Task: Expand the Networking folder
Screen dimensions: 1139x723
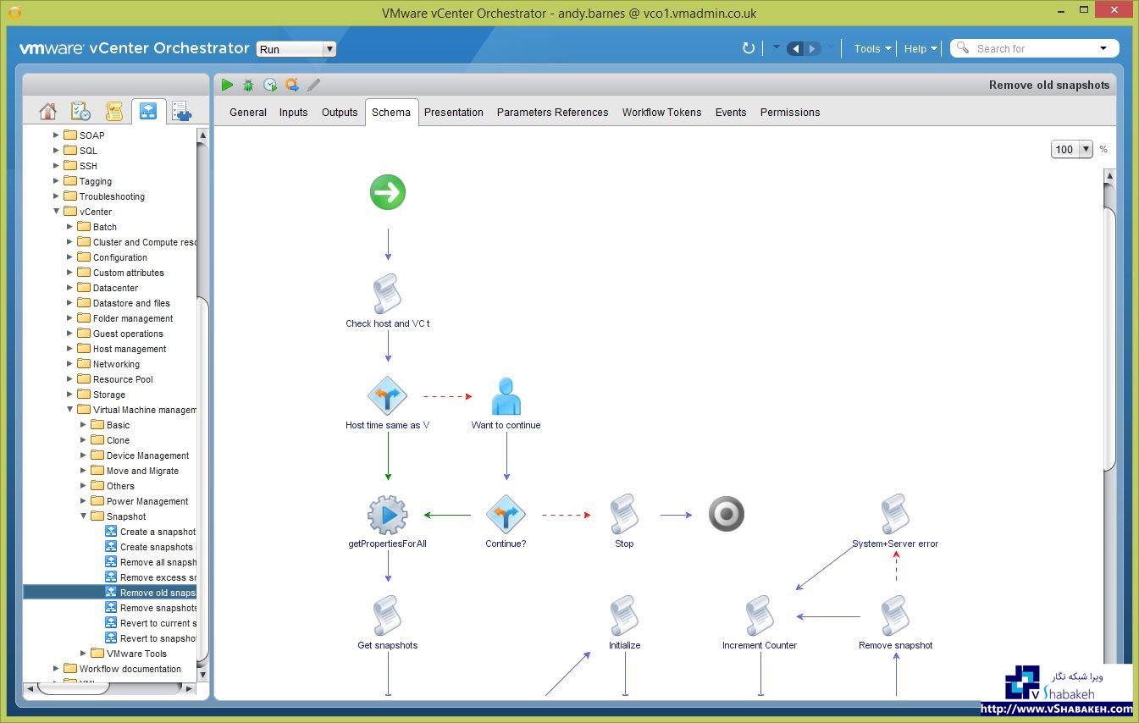Action: (x=70, y=364)
